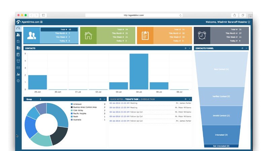Image resolution: width=269 pixels, height=151 pixels.
Task: Click the Unknown legend color swatch
Action: pyautogui.click(x=72, y=104)
